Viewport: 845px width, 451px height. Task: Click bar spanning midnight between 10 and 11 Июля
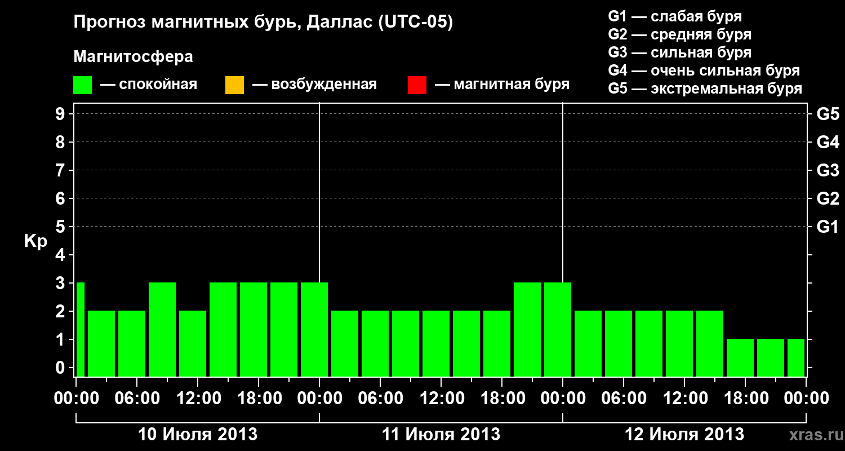[x=314, y=329]
